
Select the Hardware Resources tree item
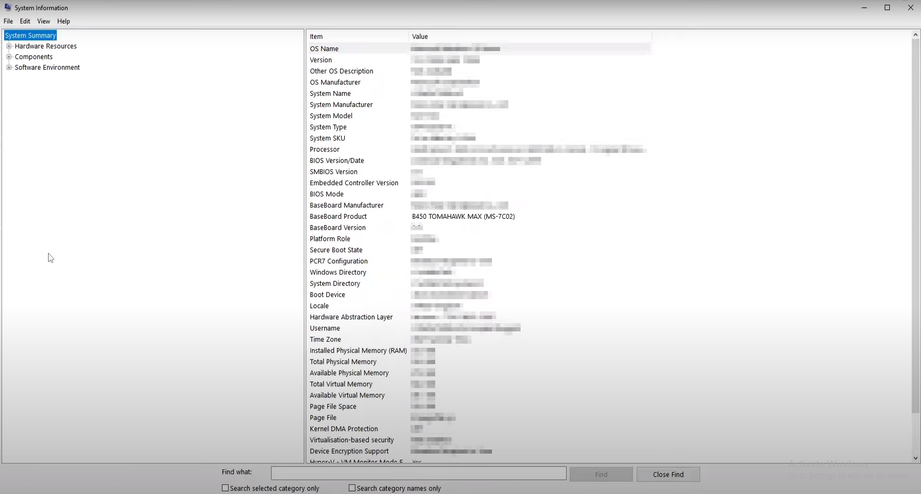(46, 46)
